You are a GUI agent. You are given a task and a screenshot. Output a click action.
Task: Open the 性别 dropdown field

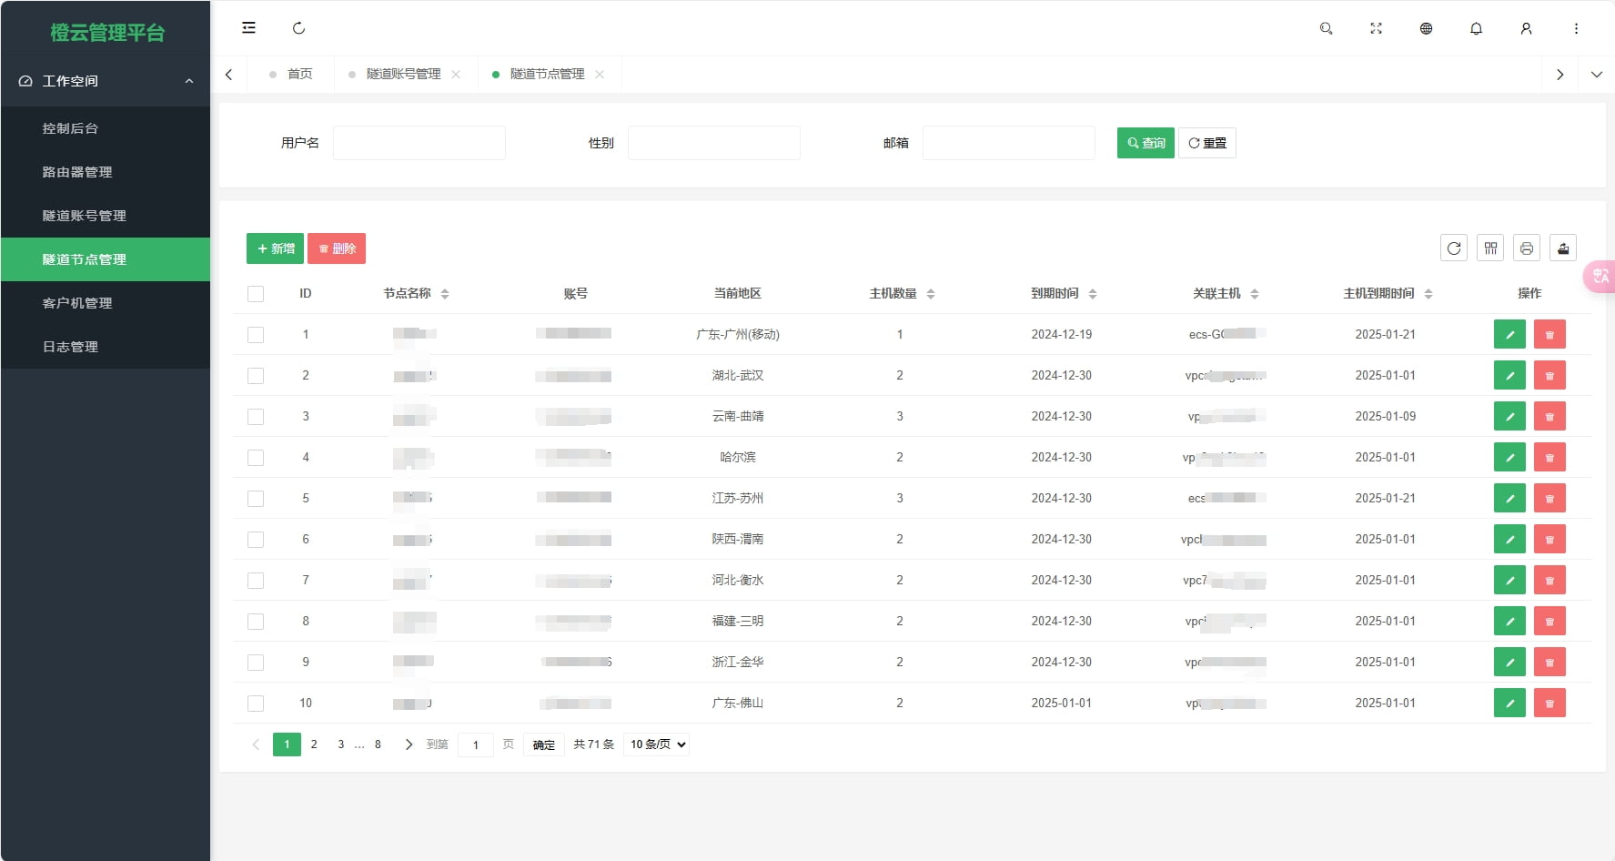[x=713, y=142]
